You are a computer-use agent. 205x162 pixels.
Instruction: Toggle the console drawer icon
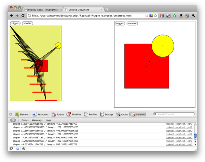click(x=17, y=149)
